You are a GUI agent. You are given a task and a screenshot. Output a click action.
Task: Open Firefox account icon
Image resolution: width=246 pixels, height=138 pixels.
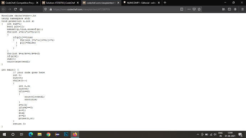[x=235, y=9]
